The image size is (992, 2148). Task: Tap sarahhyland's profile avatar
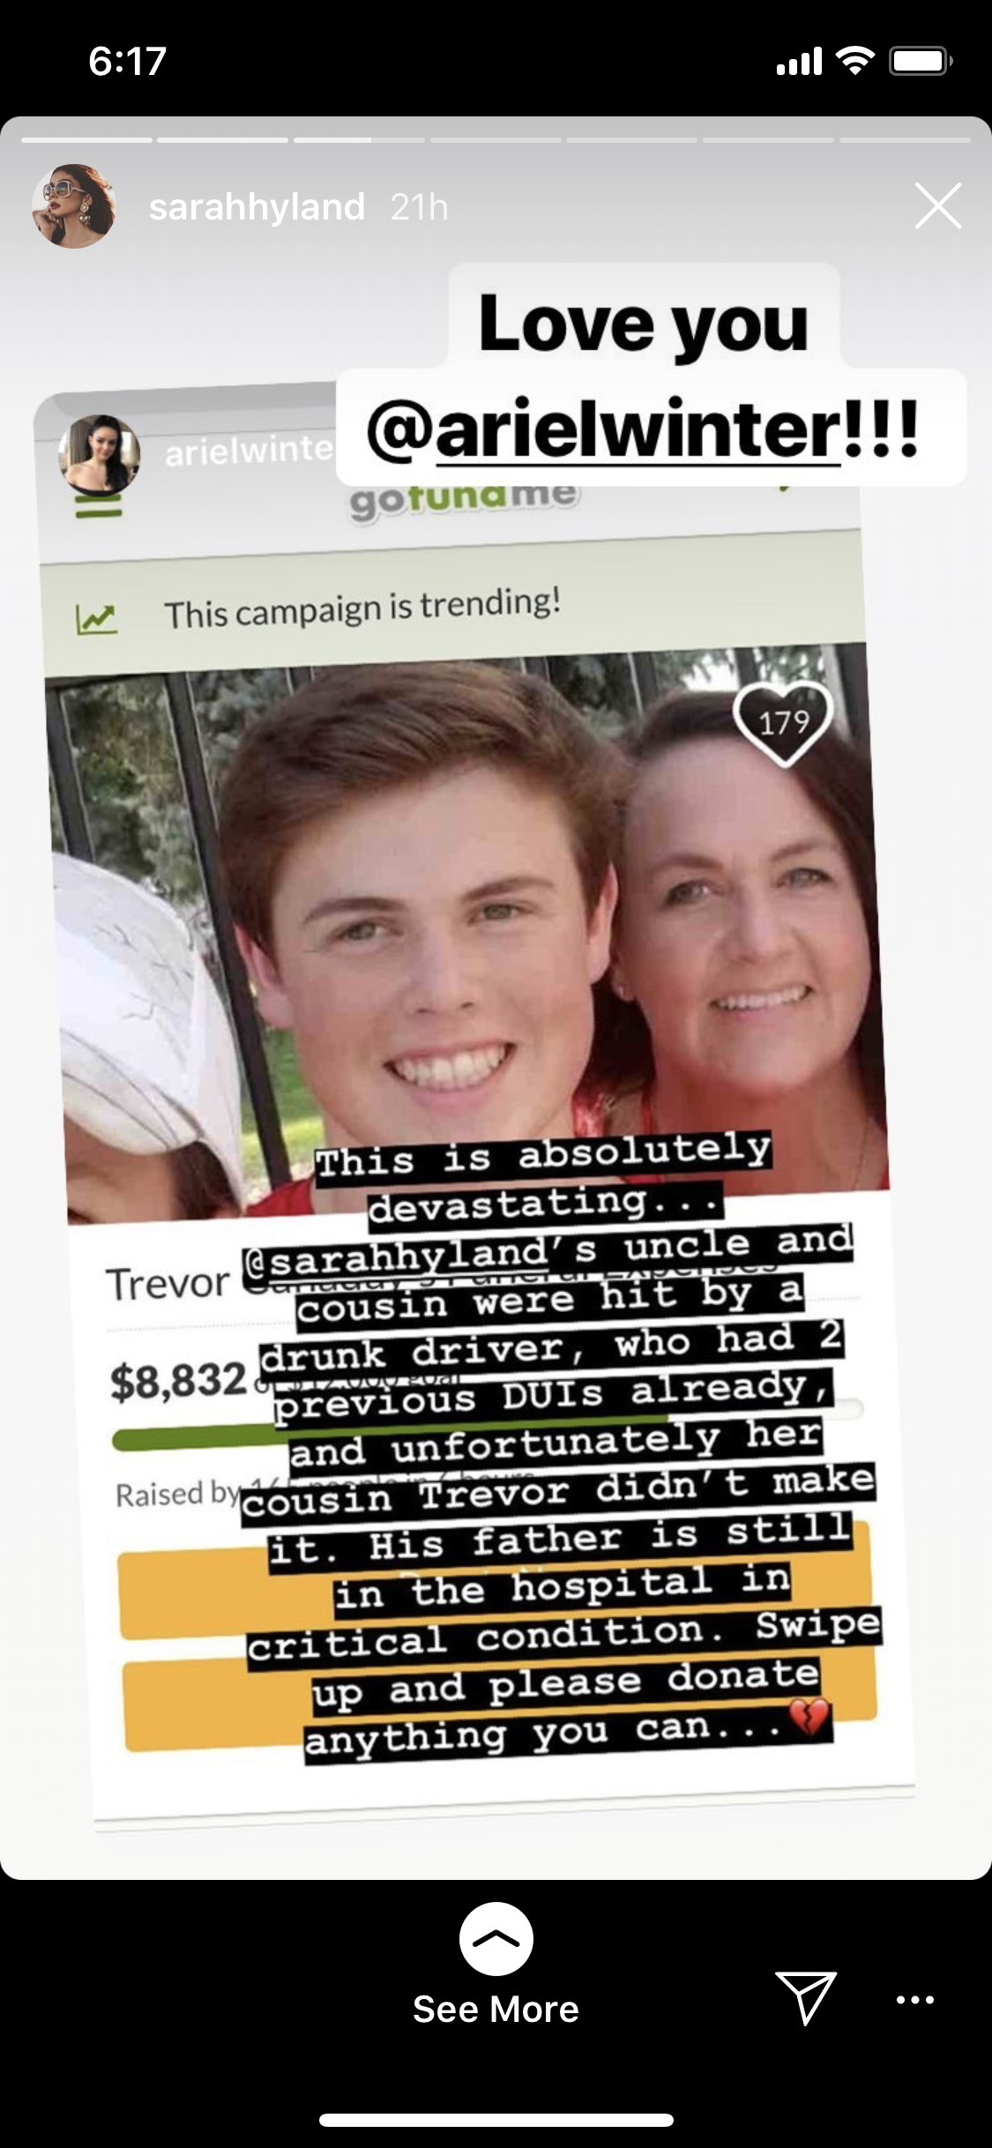pos(73,206)
